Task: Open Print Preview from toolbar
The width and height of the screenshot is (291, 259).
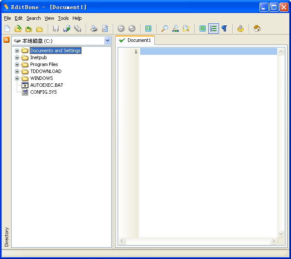Action: coord(105,28)
